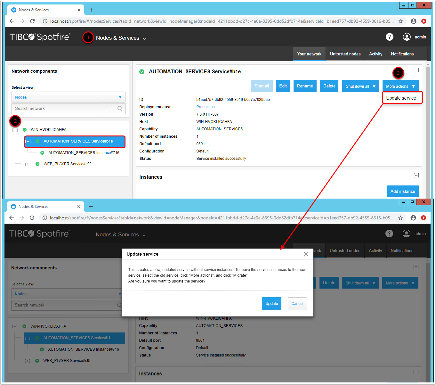
Task: Click the Delete button in the top window
Action: 329,86
